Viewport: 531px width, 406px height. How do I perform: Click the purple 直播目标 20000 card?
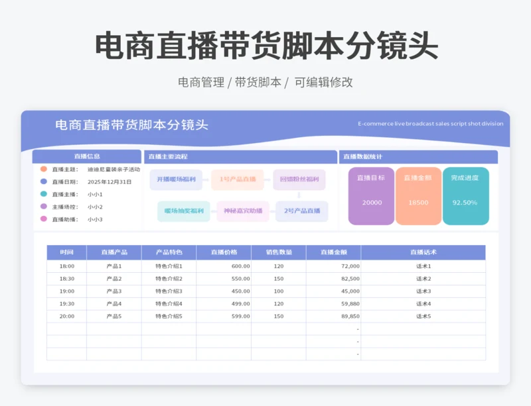pyautogui.click(x=371, y=196)
